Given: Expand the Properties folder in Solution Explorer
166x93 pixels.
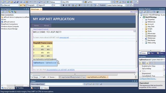Looking at the screenshot, I should click(x=143, y=20).
